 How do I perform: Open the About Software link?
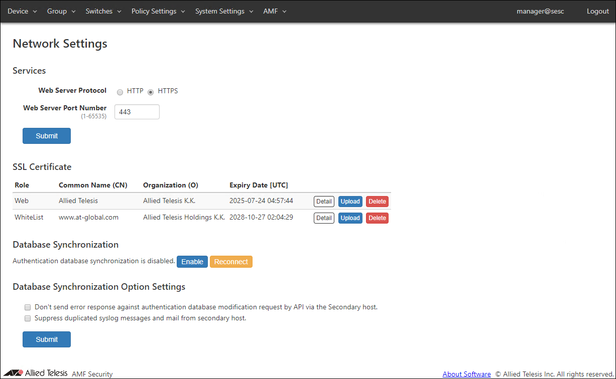466,374
